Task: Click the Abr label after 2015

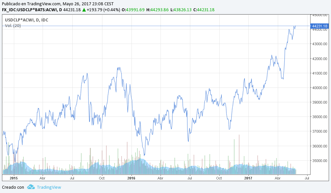Action: (42, 178)
